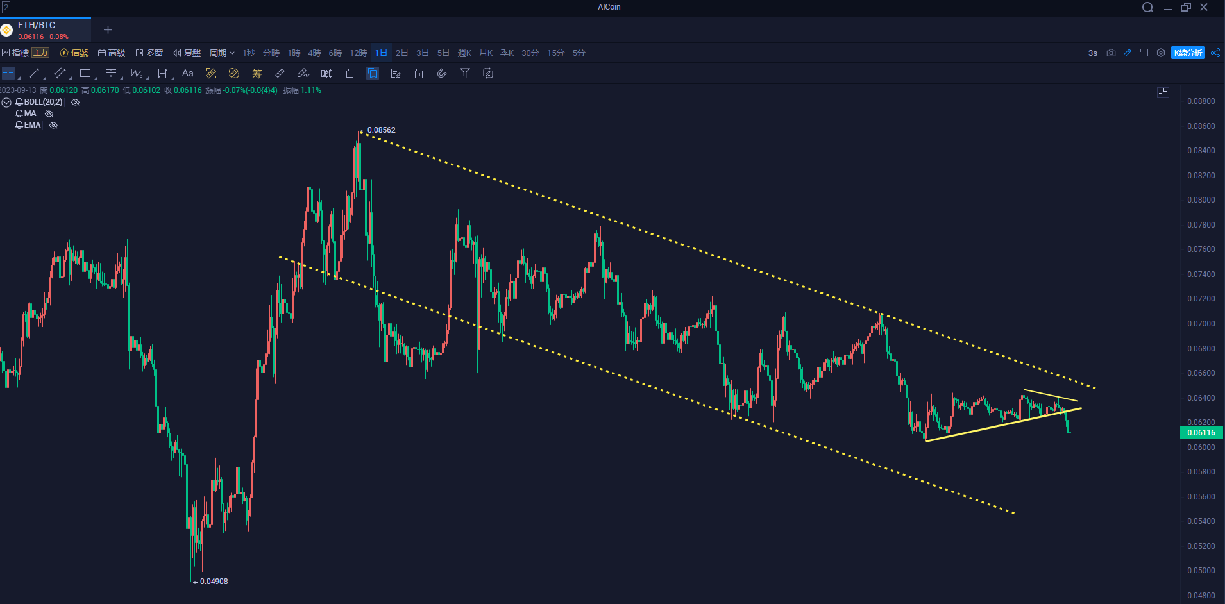Select the 週K weekly timeframe
This screenshot has width=1225, height=604.
[x=464, y=53]
